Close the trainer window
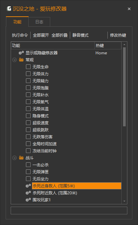138x225 pixels. tap(129, 9)
